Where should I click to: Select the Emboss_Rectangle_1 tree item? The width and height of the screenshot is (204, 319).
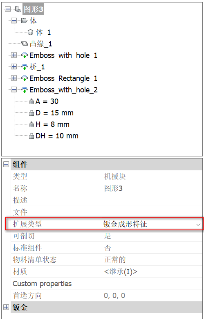coord(63,78)
